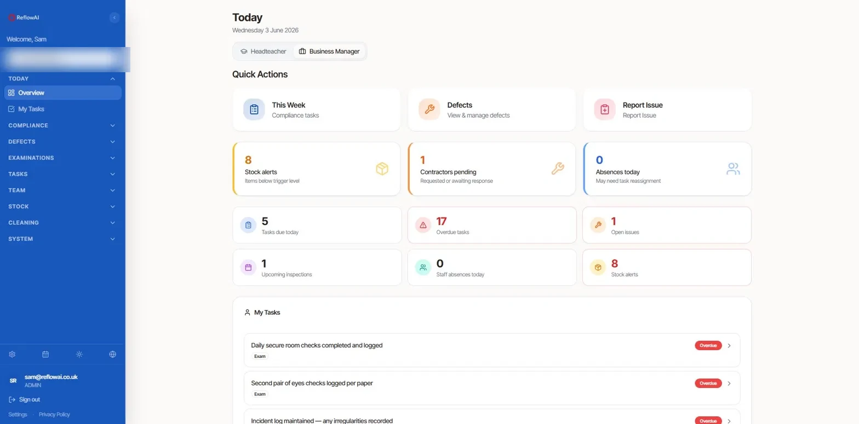The width and height of the screenshot is (859, 424).
Task: Toggle light theme sun icon
Action: tap(79, 354)
